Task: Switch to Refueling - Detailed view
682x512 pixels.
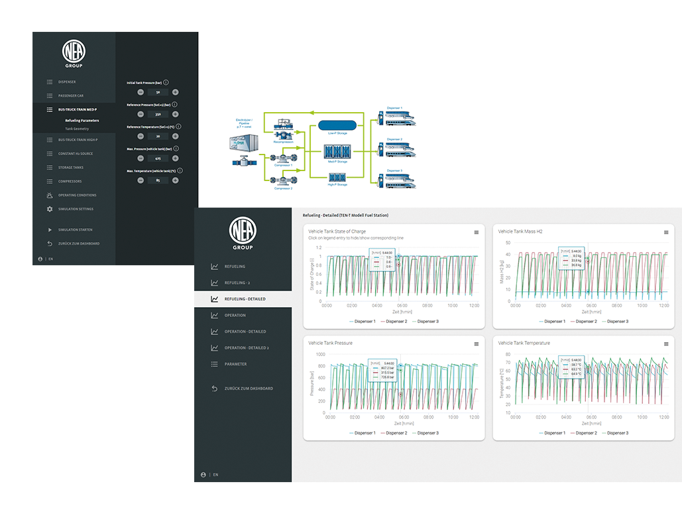Action: [x=245, y=299]
